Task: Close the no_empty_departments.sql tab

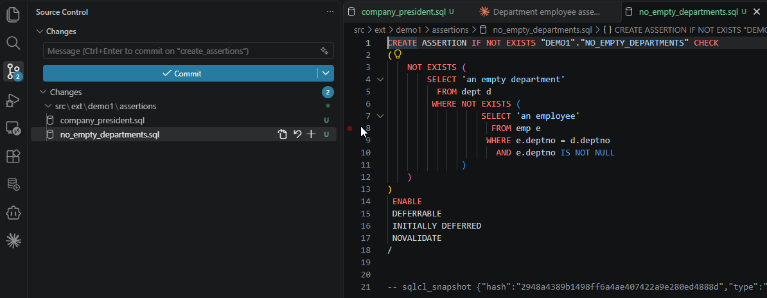Action: point(758,12)
